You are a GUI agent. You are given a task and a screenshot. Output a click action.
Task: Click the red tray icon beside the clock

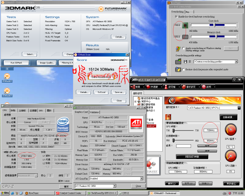click(x=230, y=193)
